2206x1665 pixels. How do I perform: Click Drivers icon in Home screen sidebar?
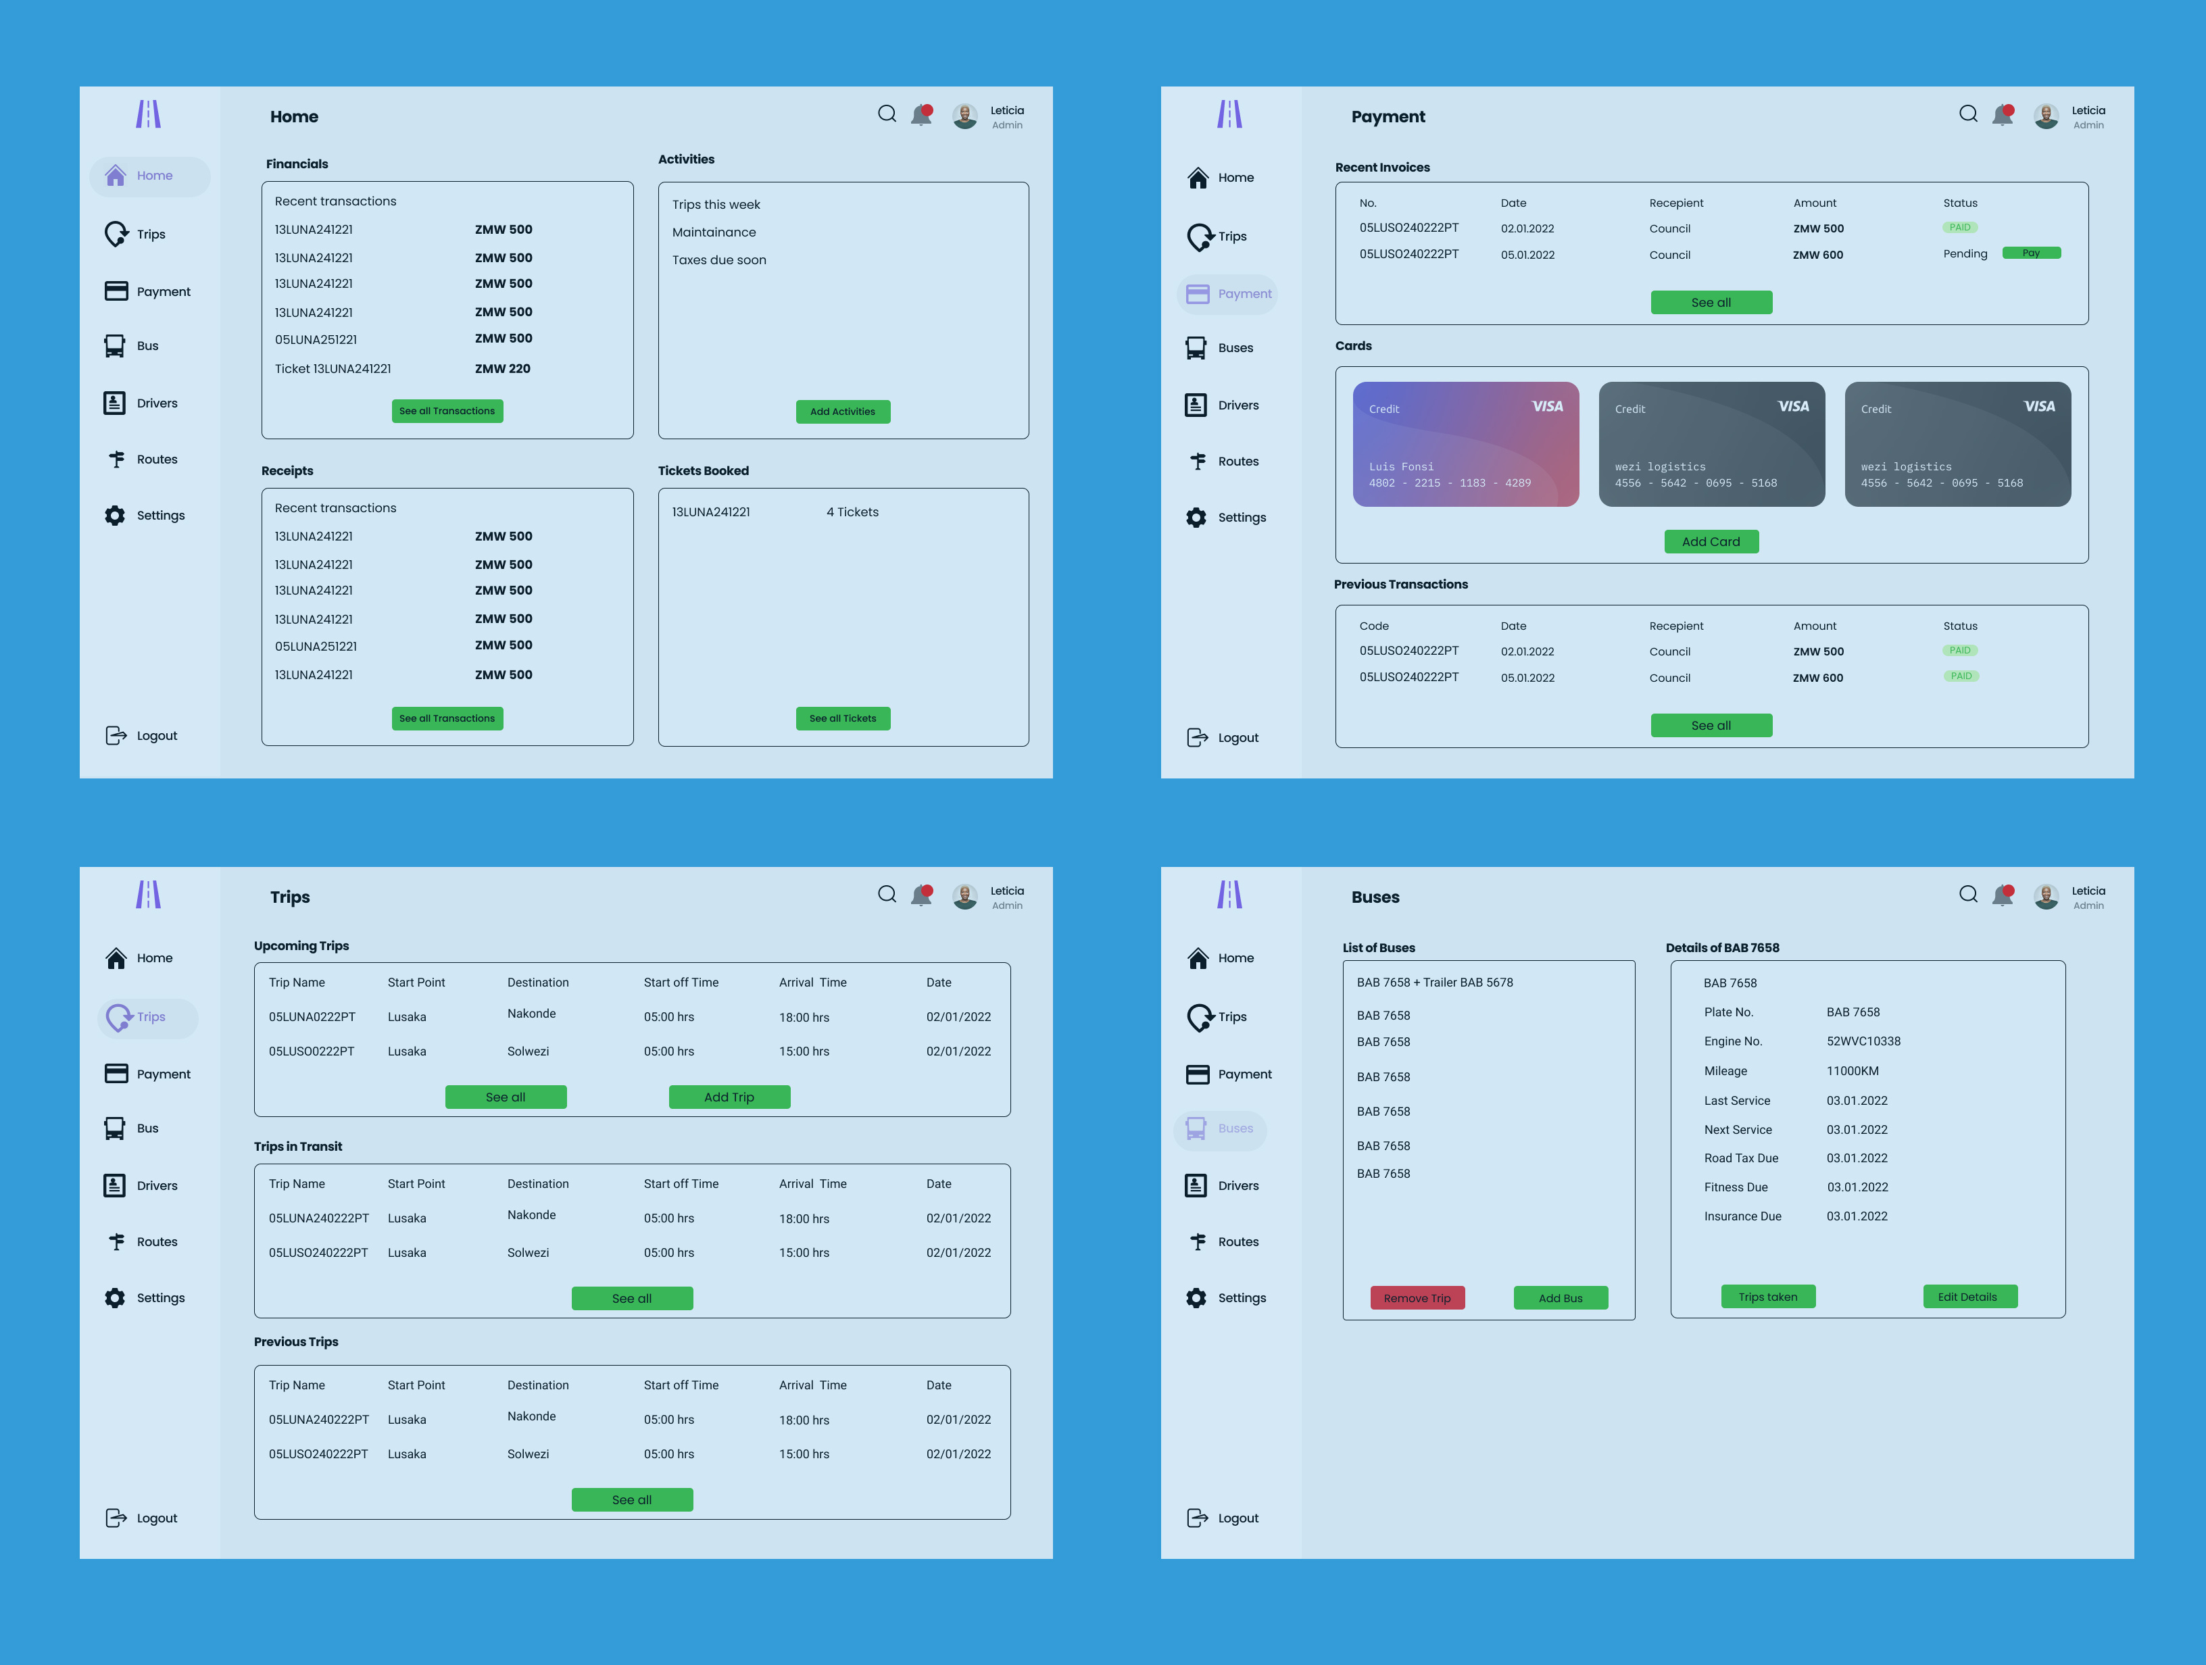coord(115,403)
